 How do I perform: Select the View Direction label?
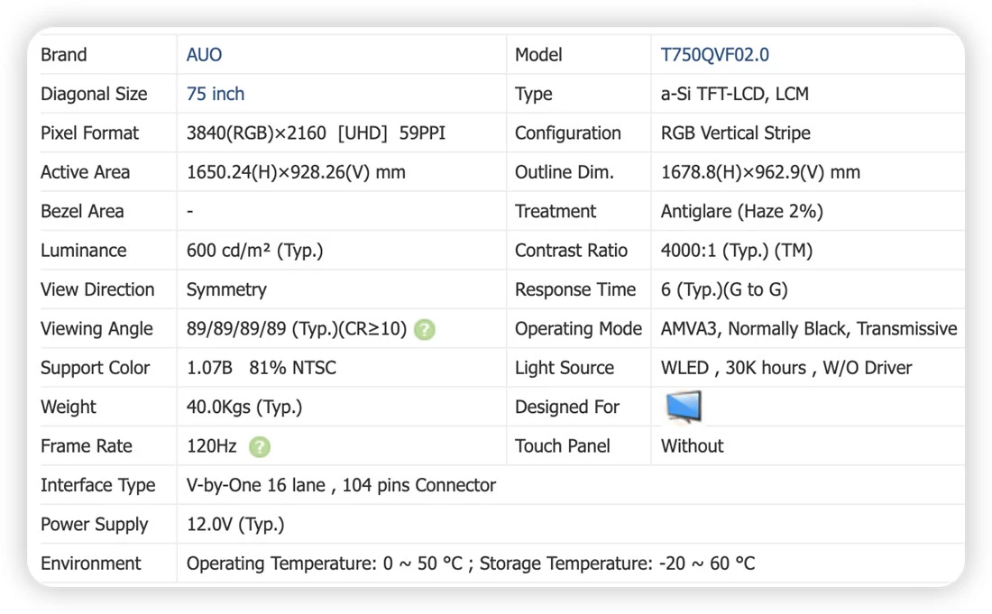(97, 290)
